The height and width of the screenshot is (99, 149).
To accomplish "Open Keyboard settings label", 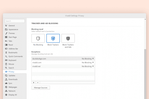I will coord(12,60).
